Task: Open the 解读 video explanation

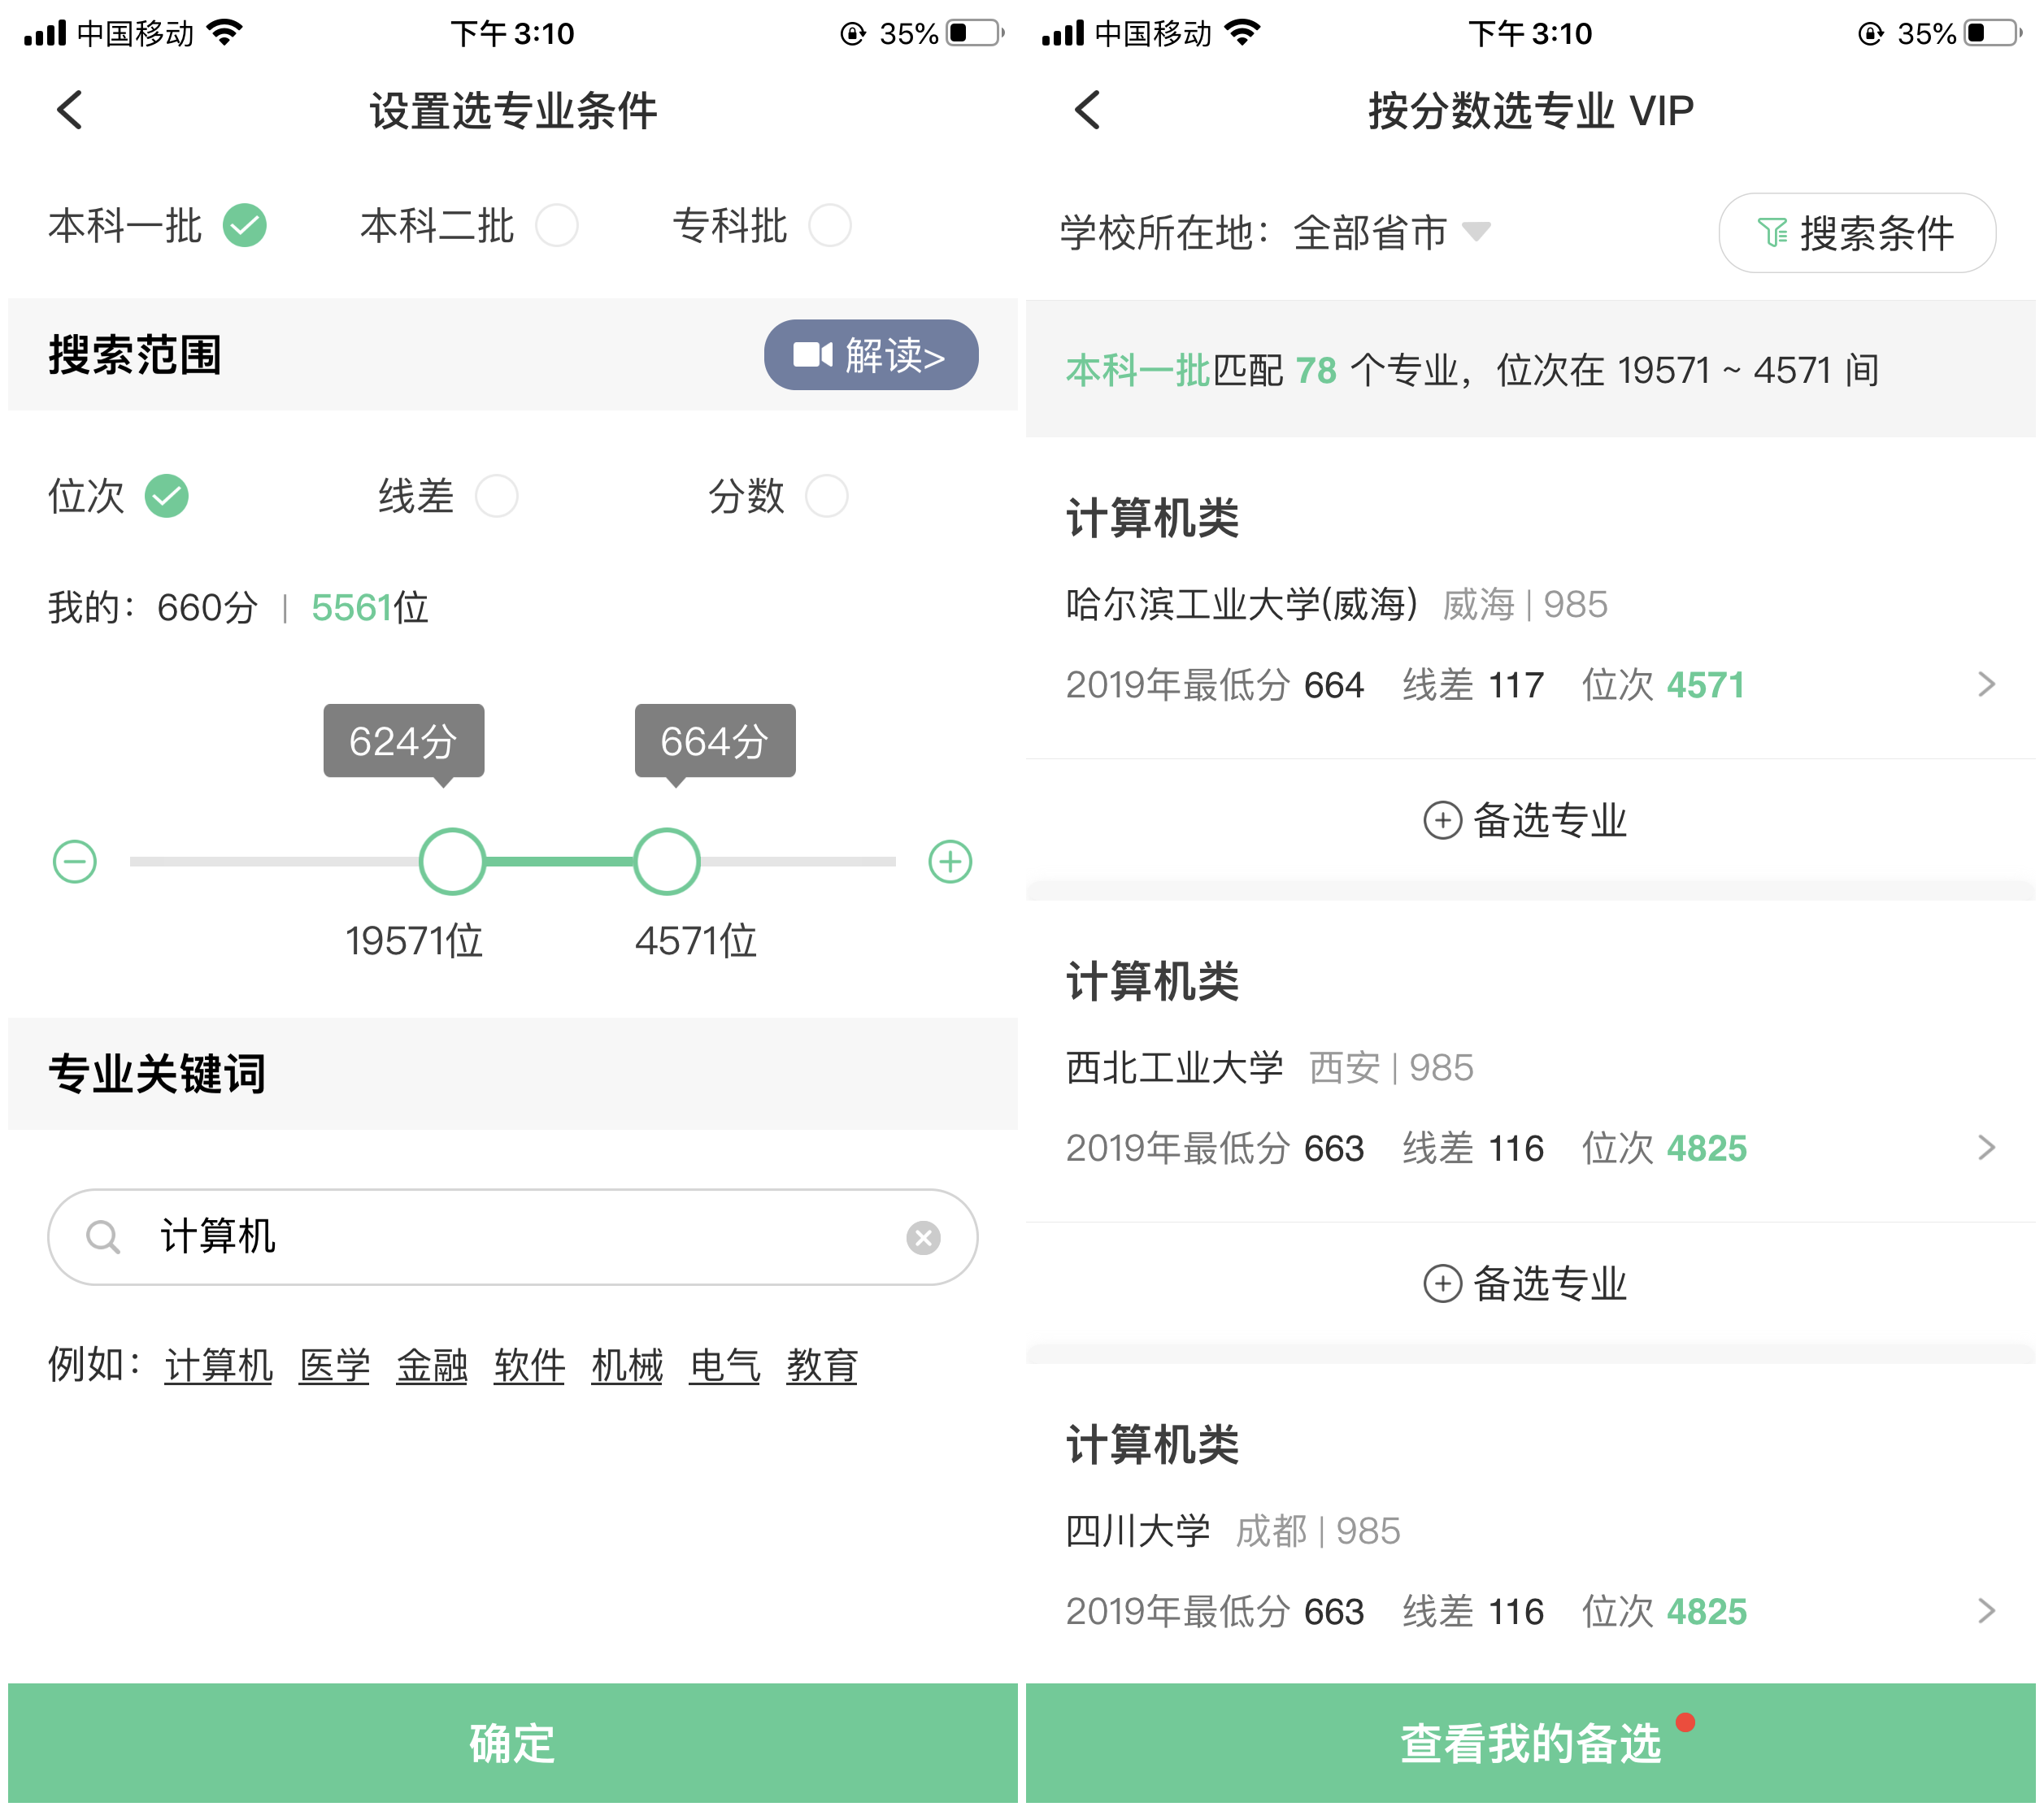Action: [x=871, y=355]
